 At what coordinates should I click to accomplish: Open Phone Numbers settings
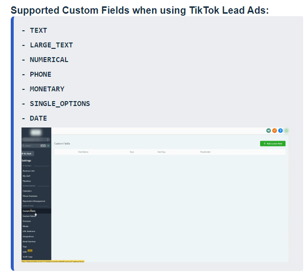coord(30,196)
